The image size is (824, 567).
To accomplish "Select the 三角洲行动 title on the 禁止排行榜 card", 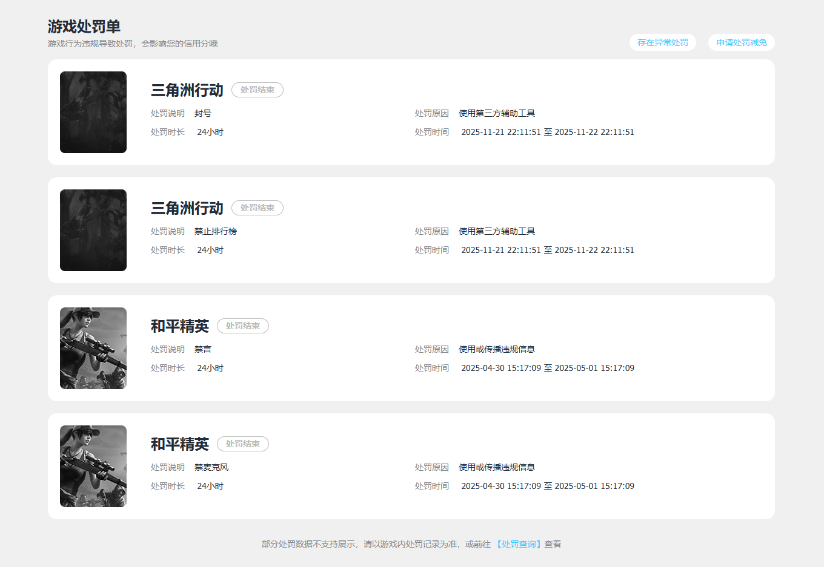I will pos(187,208).
